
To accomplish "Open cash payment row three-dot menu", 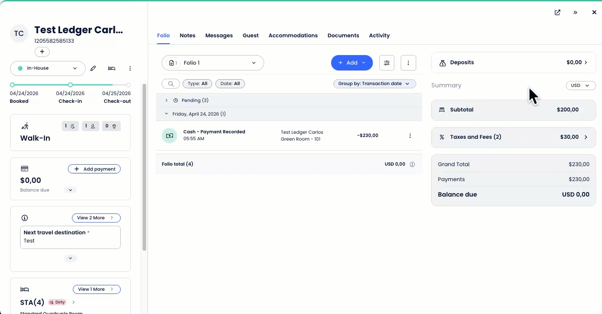I will tap(410, 136).
